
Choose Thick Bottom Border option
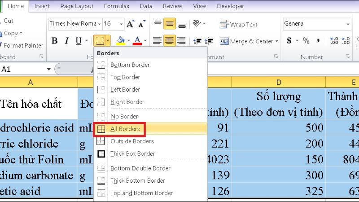150,181
